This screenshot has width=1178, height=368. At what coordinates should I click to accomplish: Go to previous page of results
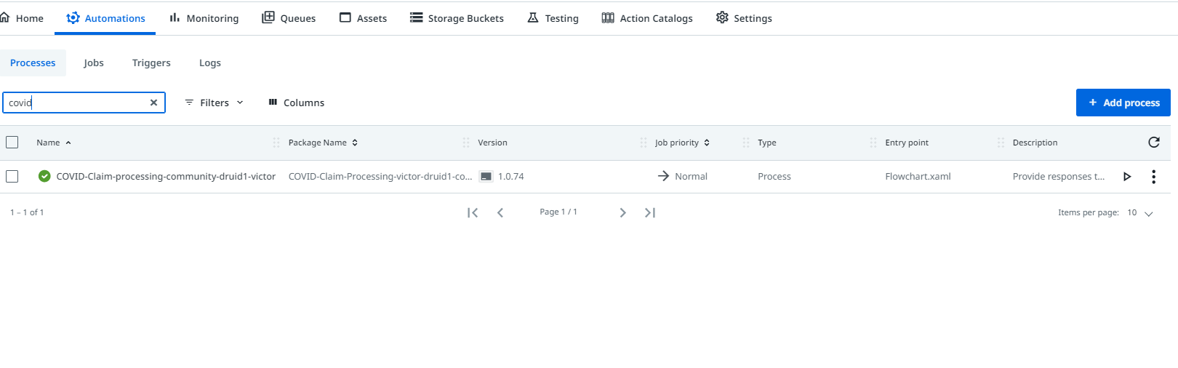[x=500, y=212]
